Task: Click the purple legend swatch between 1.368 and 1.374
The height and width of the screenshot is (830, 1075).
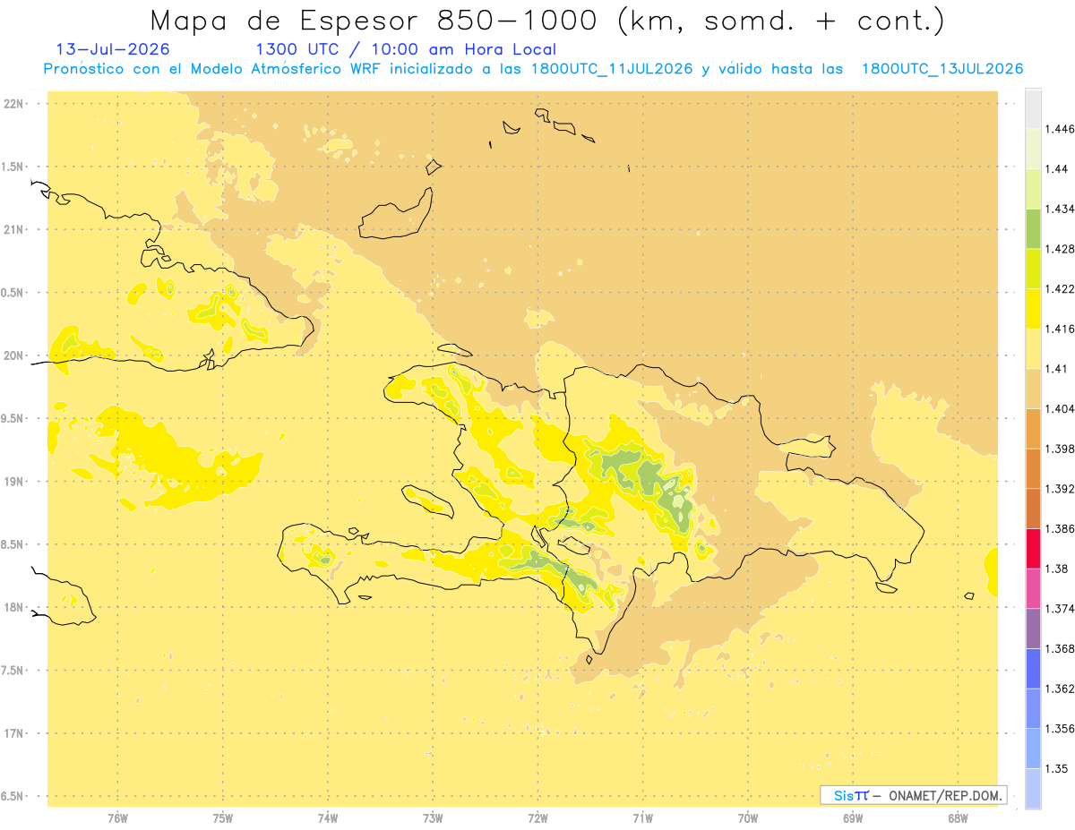Action: point(1033,629)
